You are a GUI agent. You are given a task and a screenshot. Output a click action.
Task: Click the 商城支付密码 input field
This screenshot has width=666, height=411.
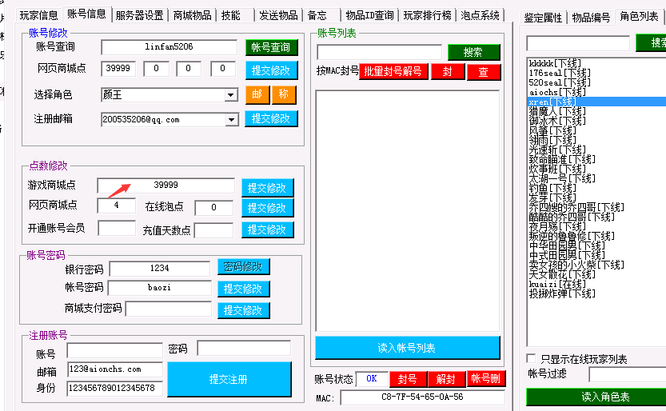[169, 309]
